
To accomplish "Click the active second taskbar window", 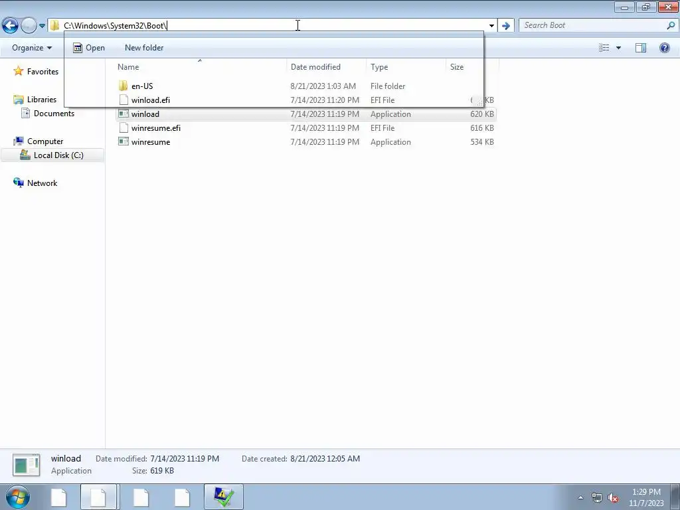I will tap(98, 497).
